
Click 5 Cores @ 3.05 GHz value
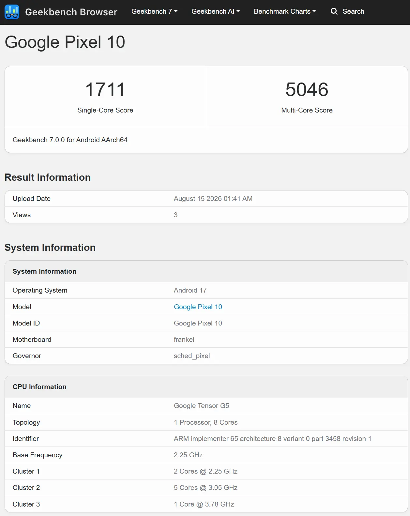tap(205, 488)
